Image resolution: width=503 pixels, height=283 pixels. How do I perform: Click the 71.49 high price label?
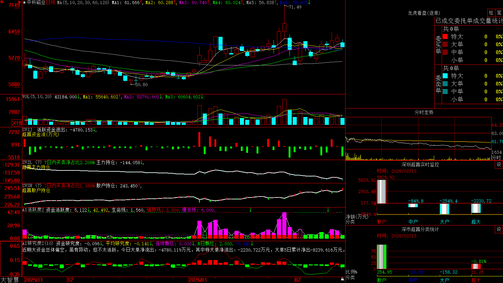pyautogui.click(x=295, y=7)
